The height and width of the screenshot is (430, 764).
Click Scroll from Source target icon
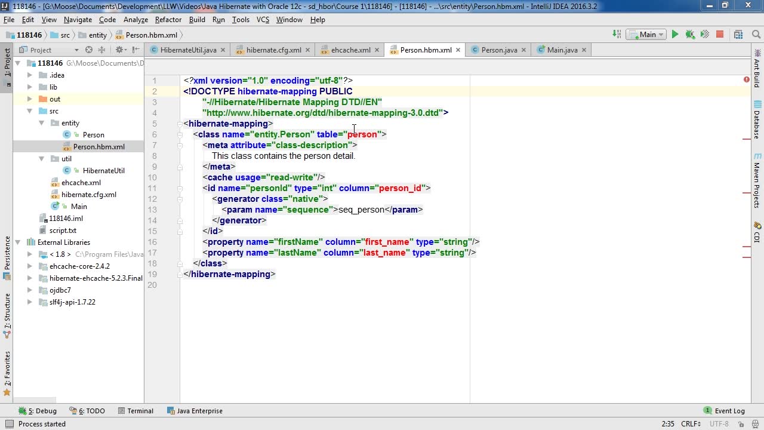click(x=89, y=50)
